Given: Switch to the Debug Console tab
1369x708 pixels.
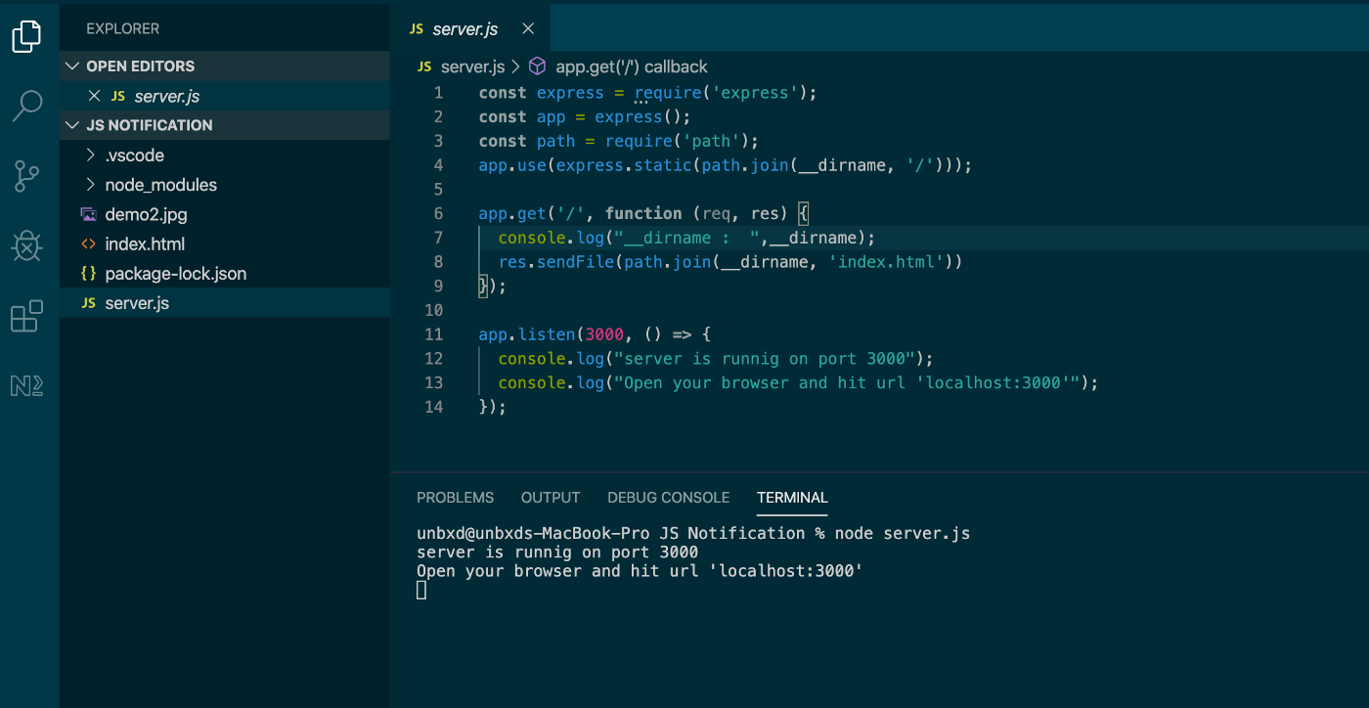Looking at the screenshot, I should pyautogui.click(x=669, y=498).
